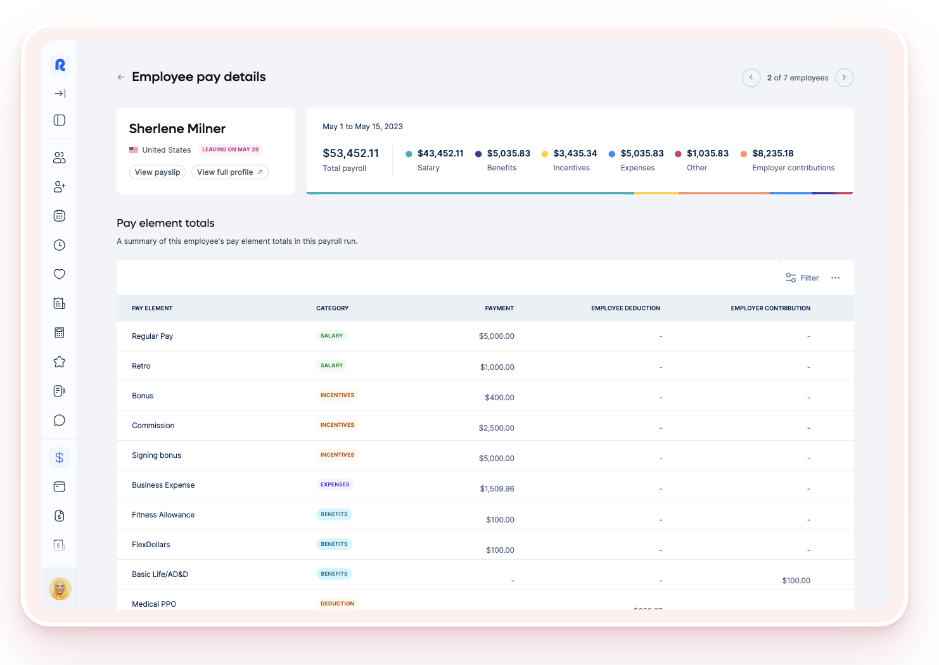Open the heart benefits icon

60,274
